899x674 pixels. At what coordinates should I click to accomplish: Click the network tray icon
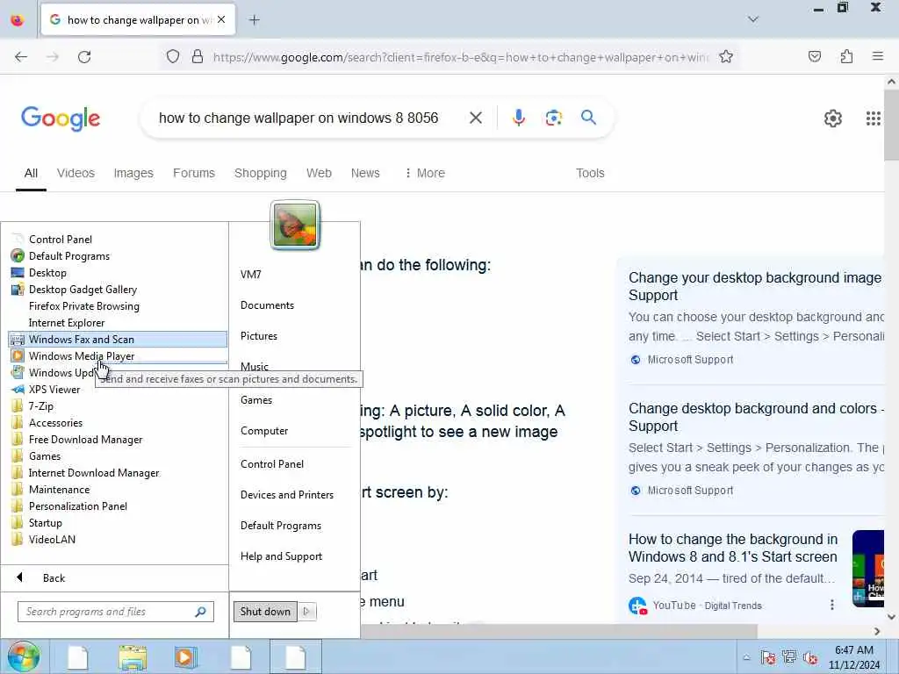click(789, 657)
